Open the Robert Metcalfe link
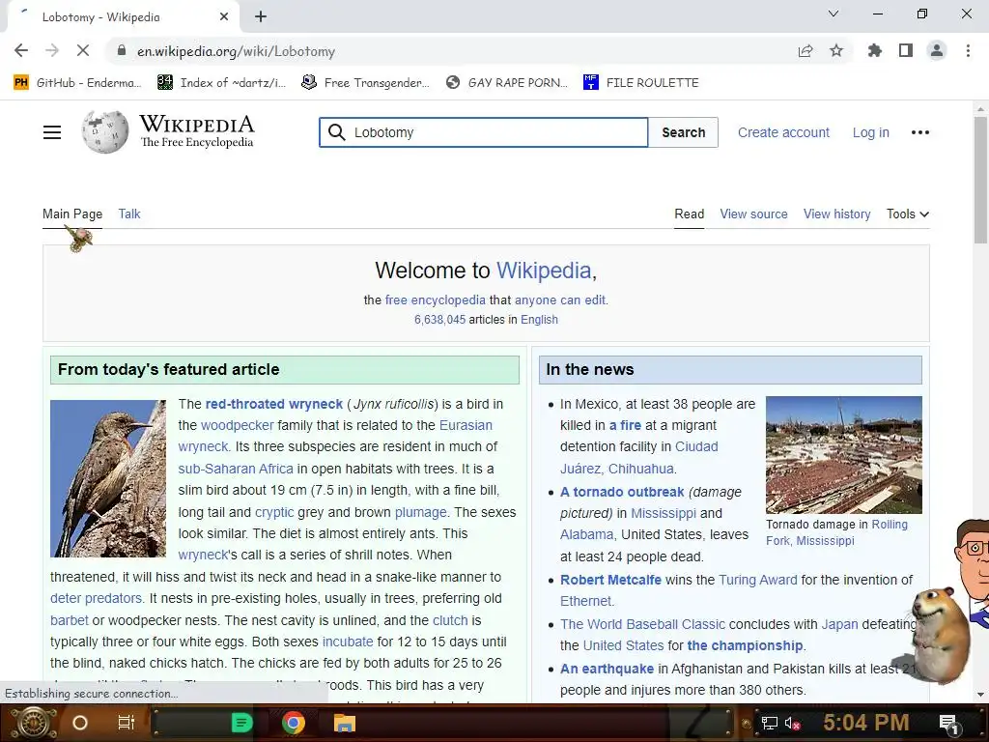989x742 pixels. tap(610, 580)
